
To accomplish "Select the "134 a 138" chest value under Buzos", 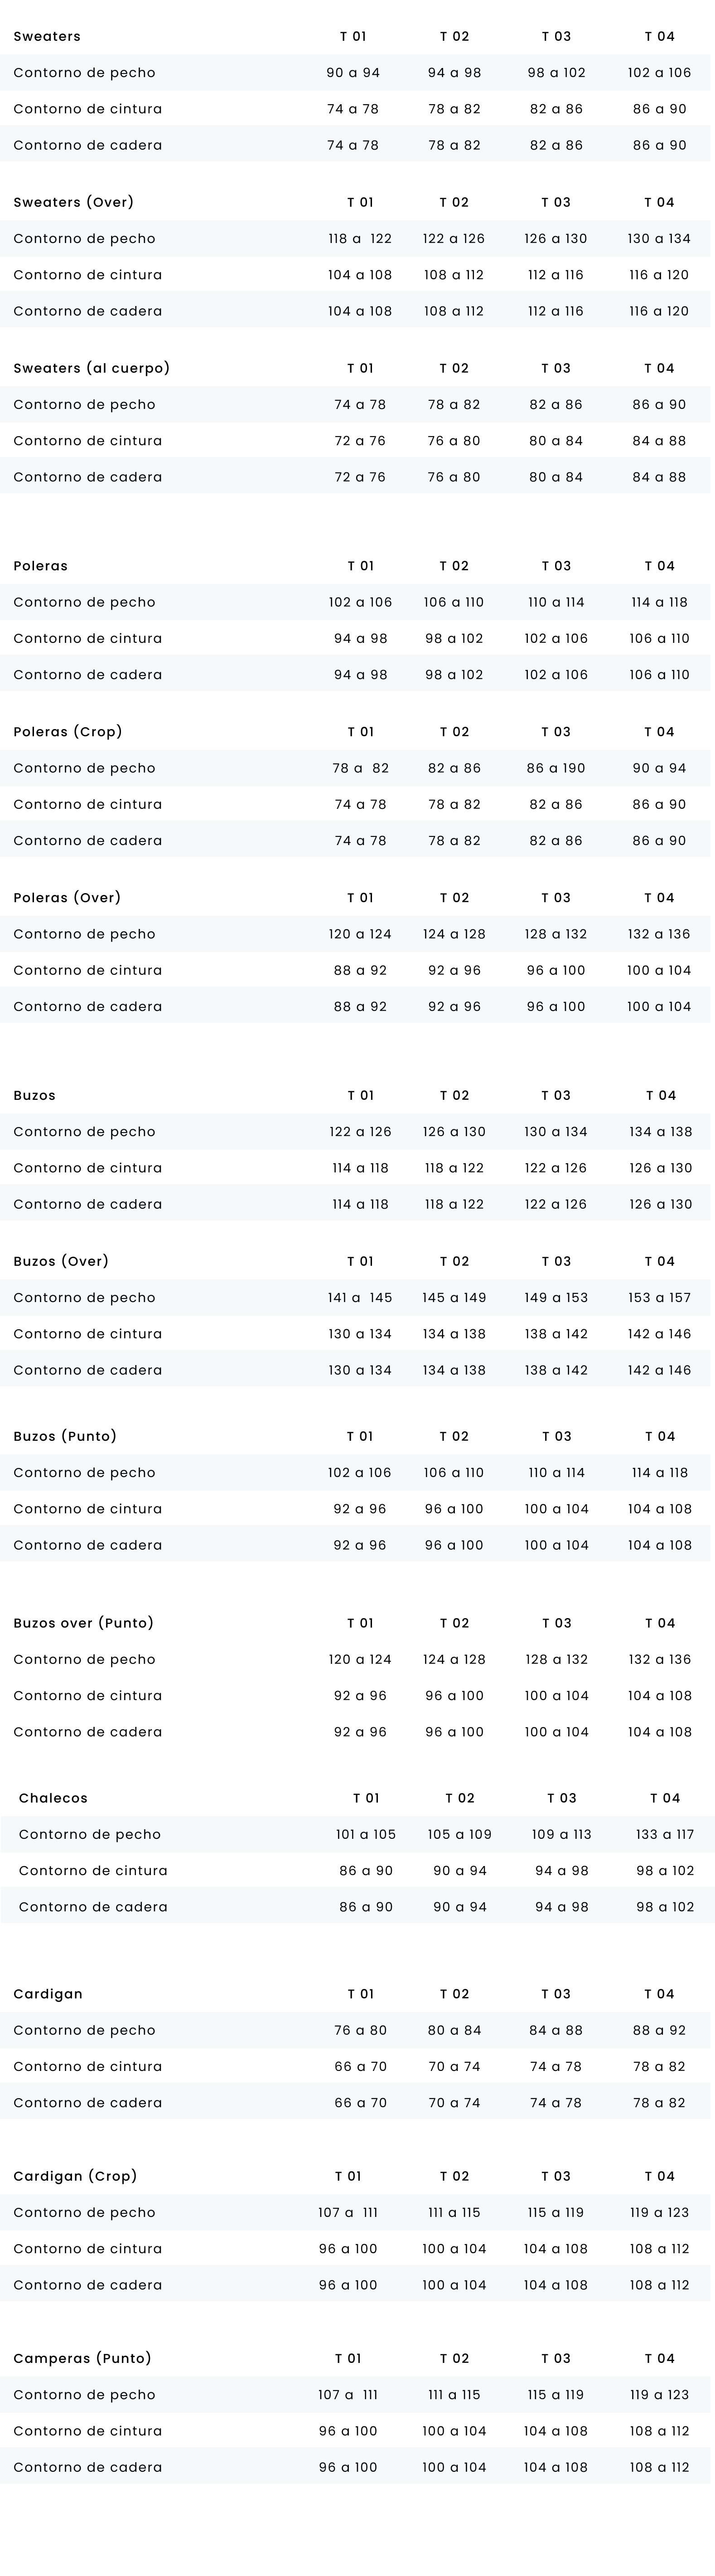I will [x=660, y=1132].
